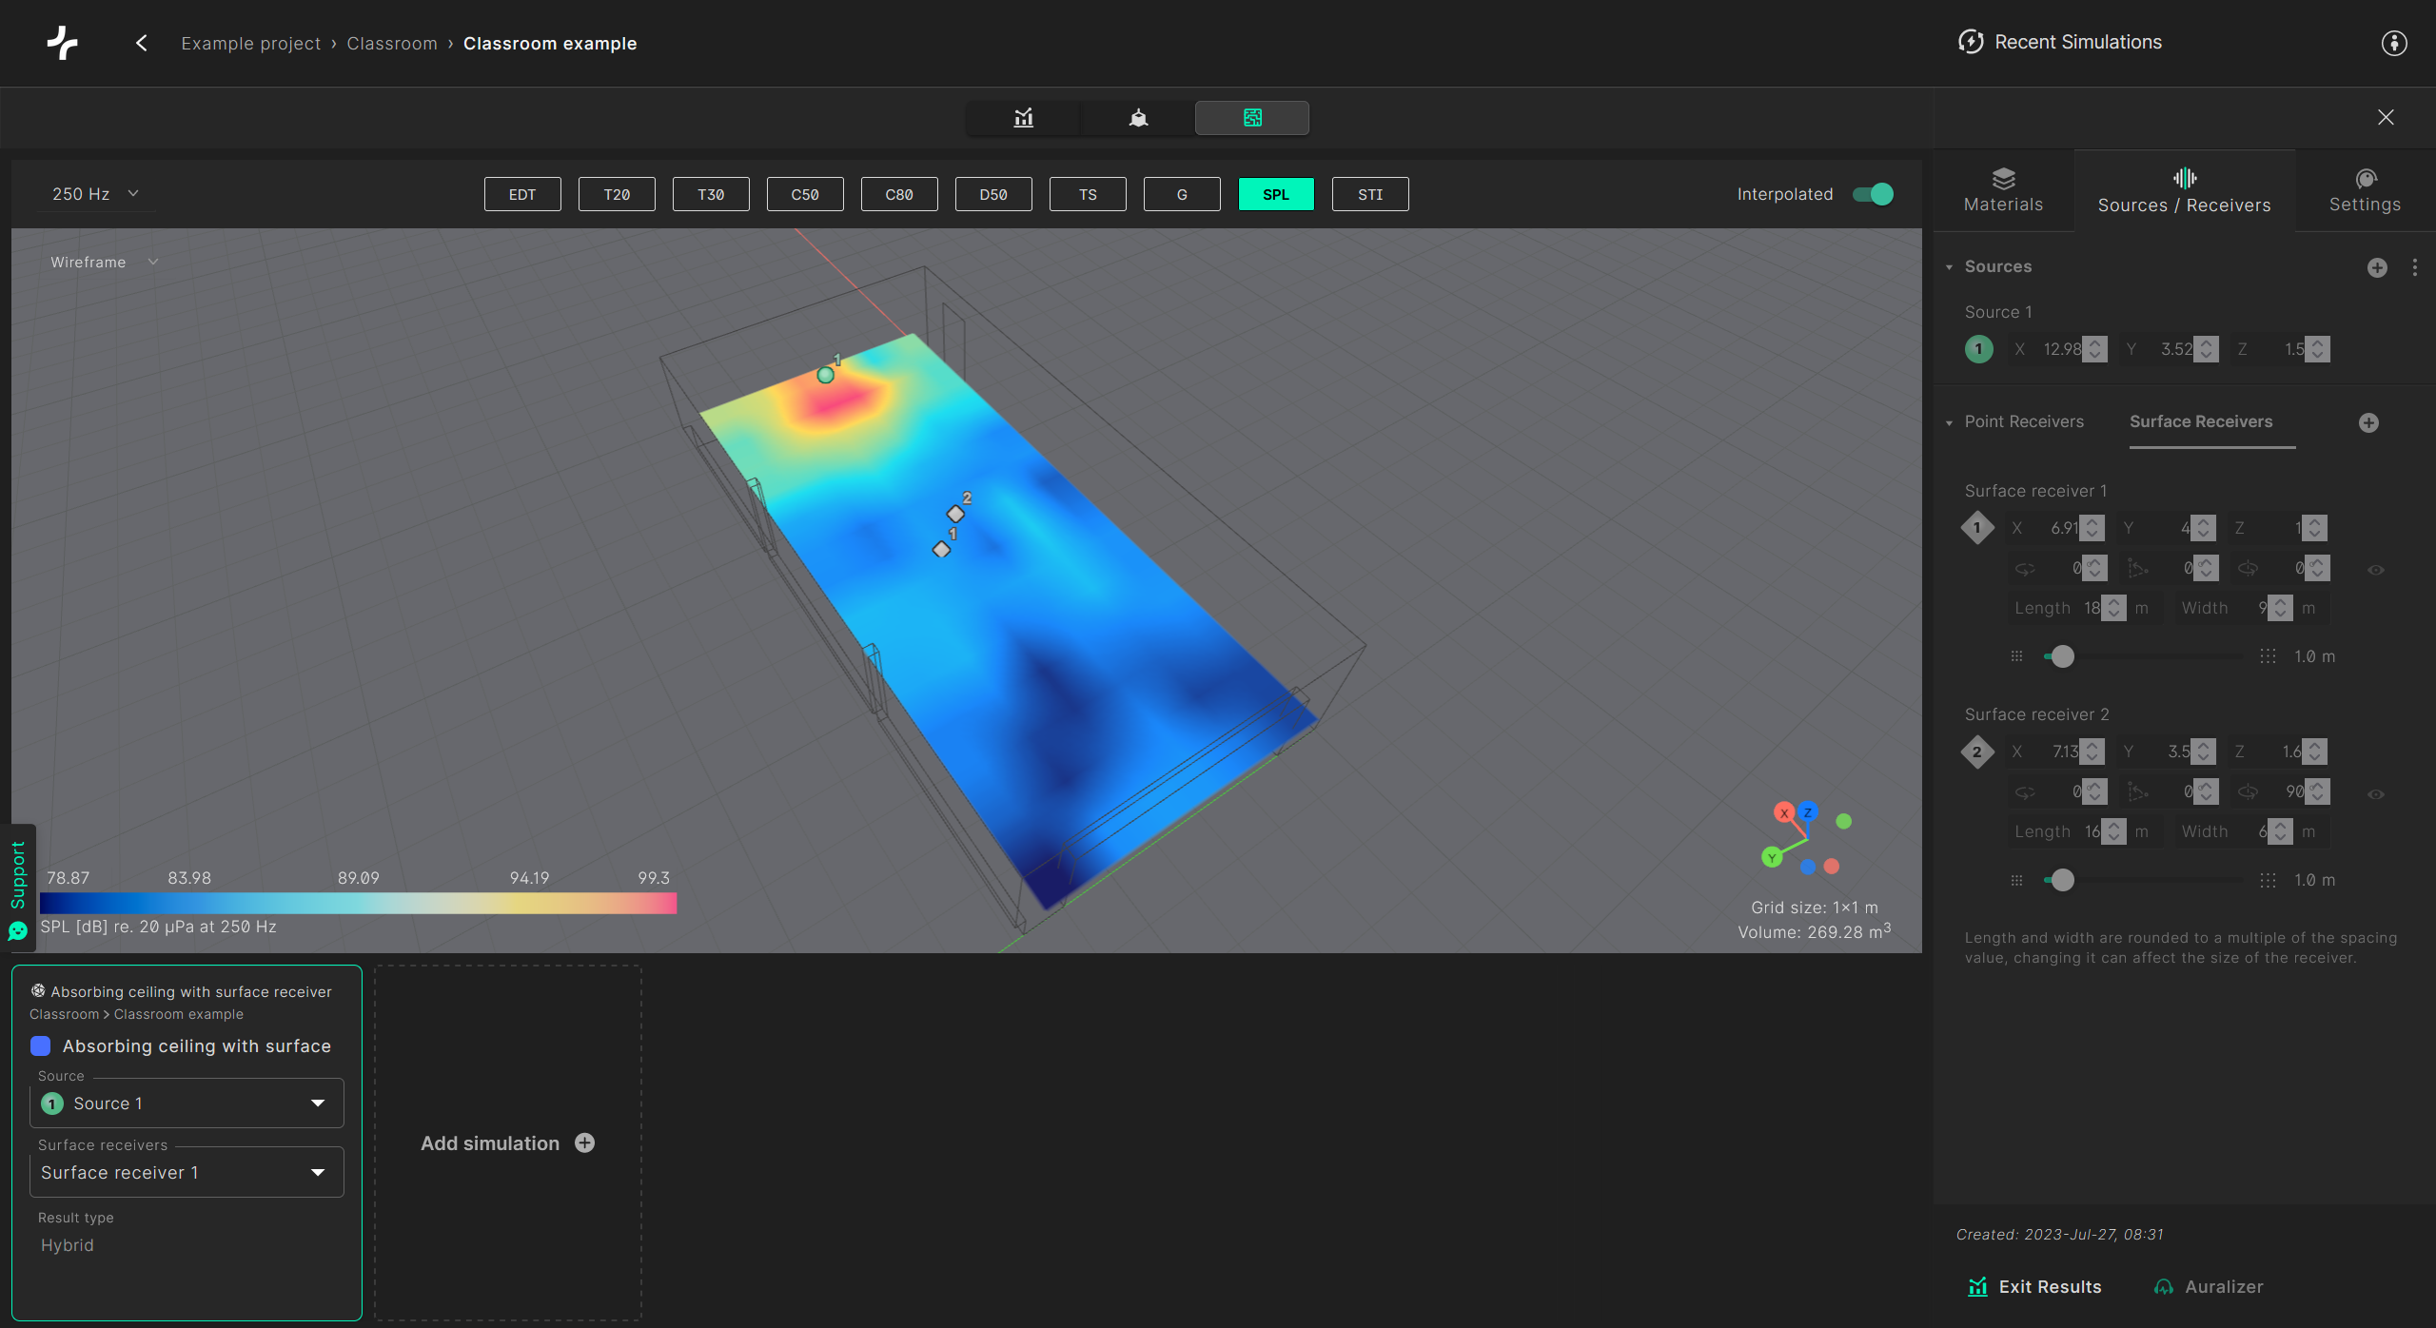Open the Settings tab

point(2365,190)
